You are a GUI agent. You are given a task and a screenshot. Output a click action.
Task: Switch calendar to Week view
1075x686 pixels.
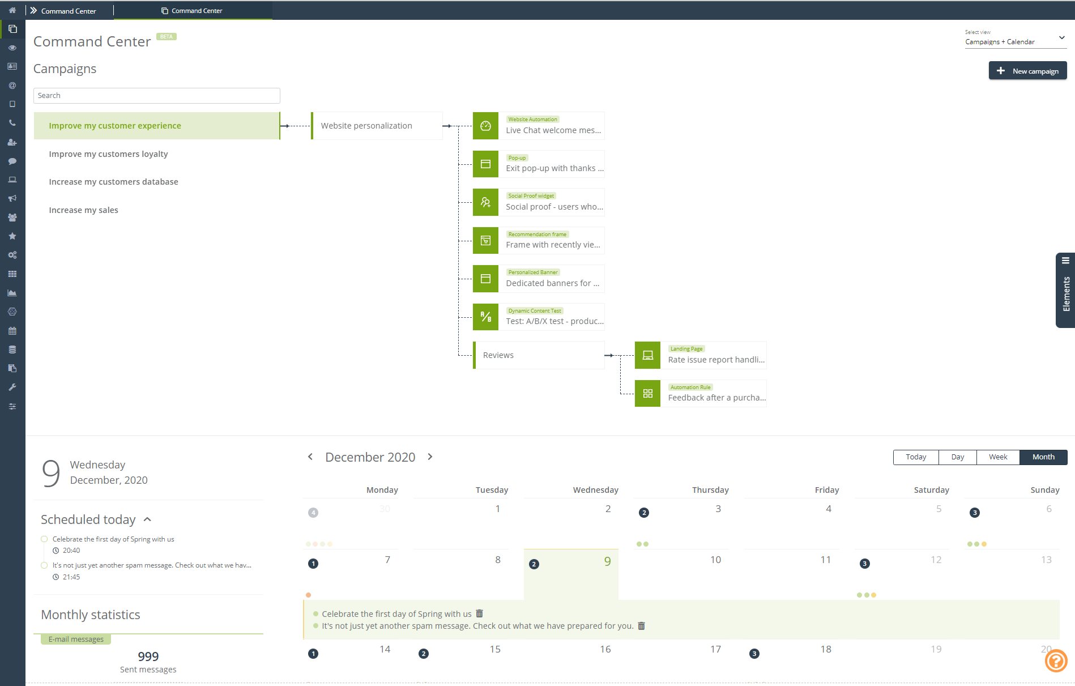pyautogui.click(x=998, y=457)
